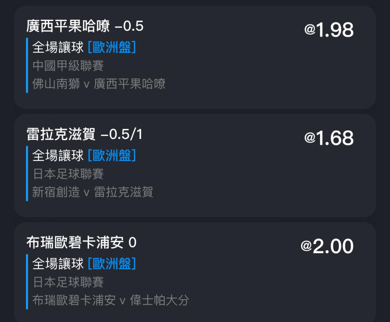Select 日本足球聯賽 label above 新宿創造 match
This screenshot has height=322, width=390.
[x=68, y=174]
